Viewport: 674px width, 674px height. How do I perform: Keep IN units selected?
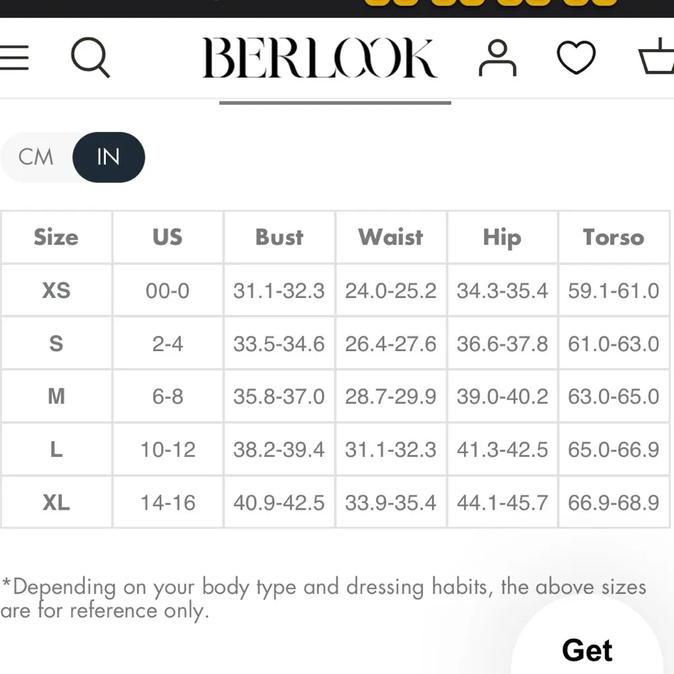point(109,157)
